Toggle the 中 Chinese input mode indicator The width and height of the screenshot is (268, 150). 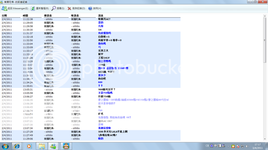pos(216,146)
